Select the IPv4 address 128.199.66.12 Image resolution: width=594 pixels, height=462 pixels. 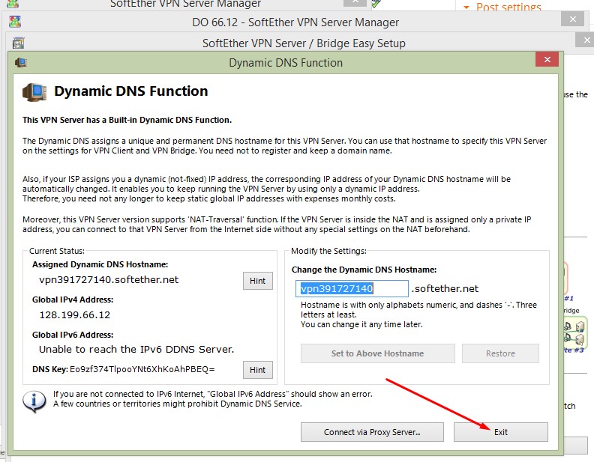coord(75,314)
